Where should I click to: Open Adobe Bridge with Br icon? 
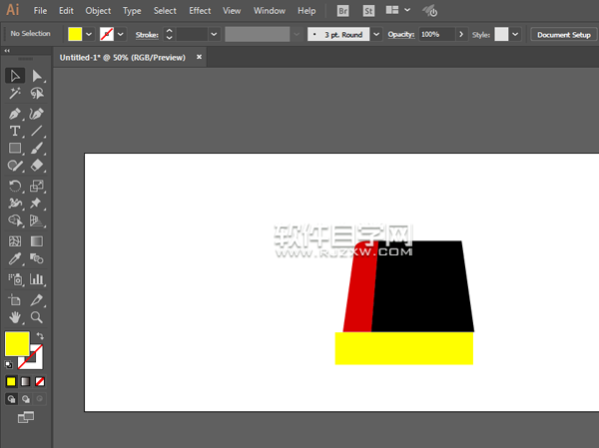click(x=343, y=11)
